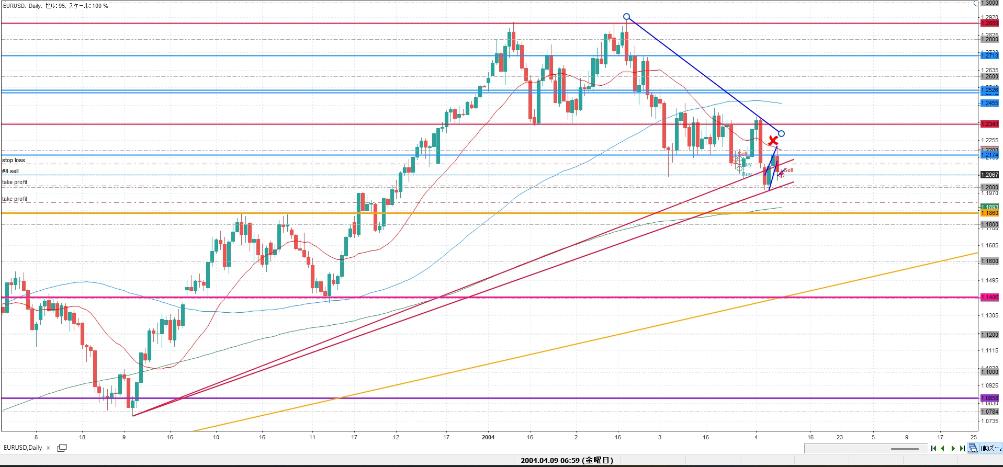The image size is (1003, 467).
Task: Click the #3 sell order label
Action: (x=10, y=171)
